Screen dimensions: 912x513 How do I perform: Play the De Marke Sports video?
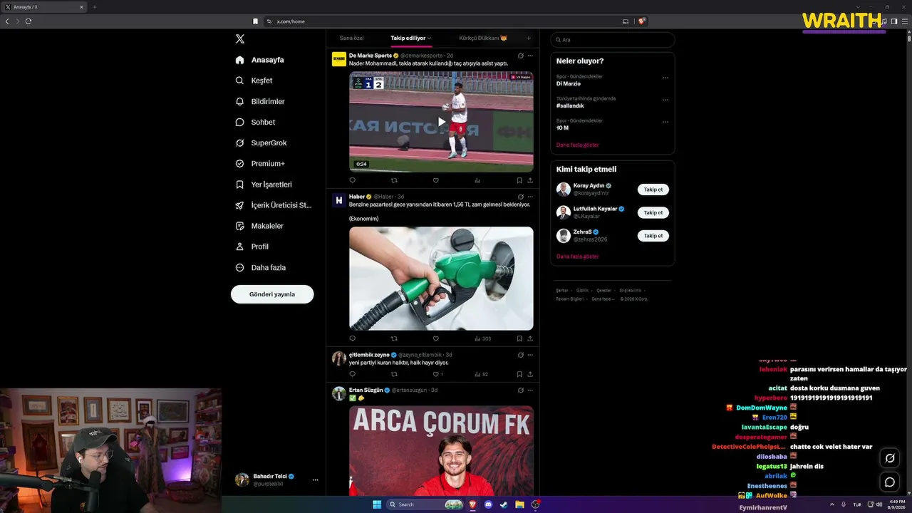441,122
